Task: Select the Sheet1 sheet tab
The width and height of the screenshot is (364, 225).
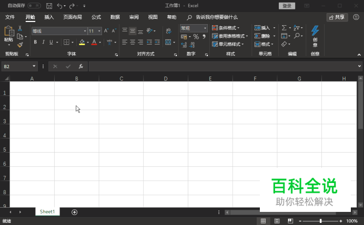Action: click(x=47, y=211)
